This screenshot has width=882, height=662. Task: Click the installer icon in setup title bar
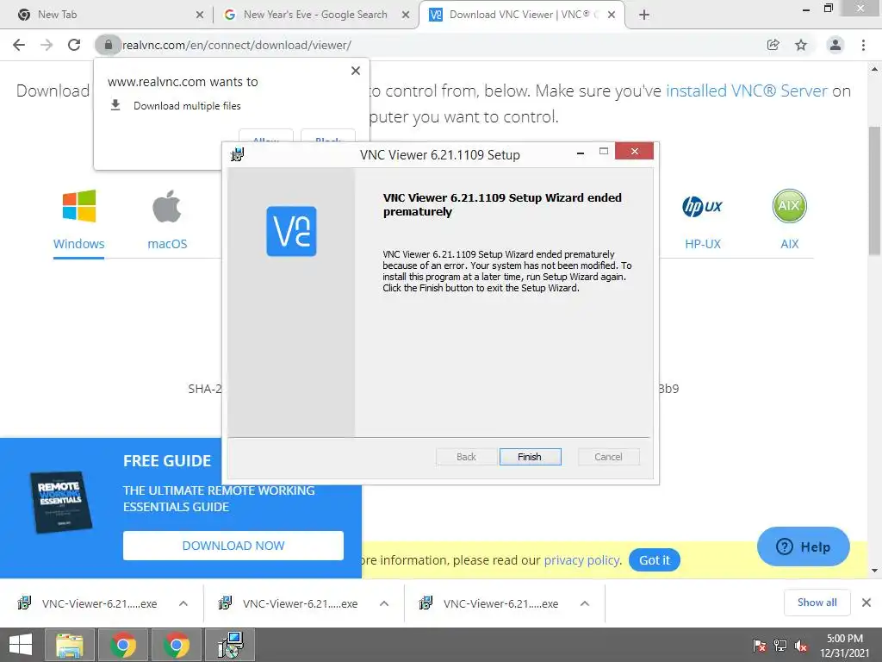(x=238, y=154)
